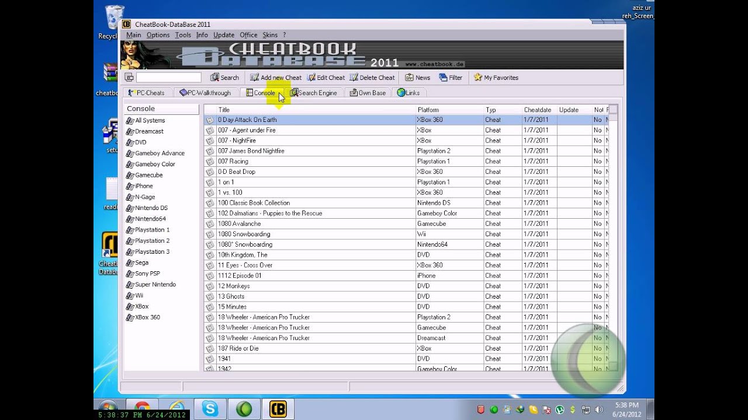748x420 pixels.
Task: Switch to PC-Walkthrough tab
Action: point(205,93)
